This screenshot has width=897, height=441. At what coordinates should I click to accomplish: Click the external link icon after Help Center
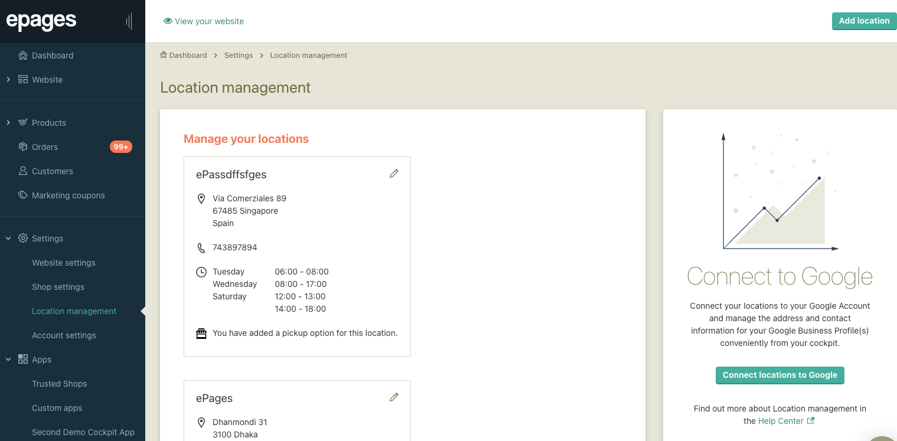point(811,421)
